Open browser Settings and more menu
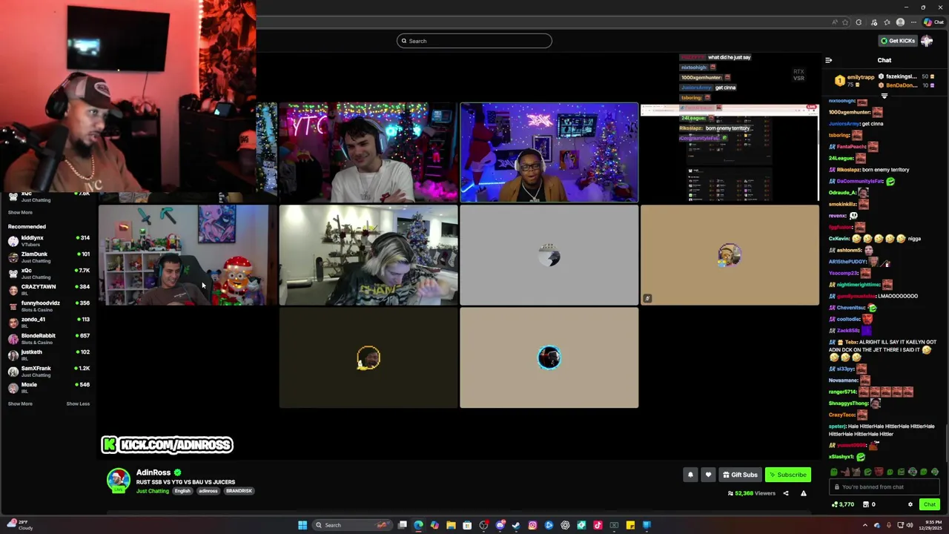 click(x=913, y=22)
